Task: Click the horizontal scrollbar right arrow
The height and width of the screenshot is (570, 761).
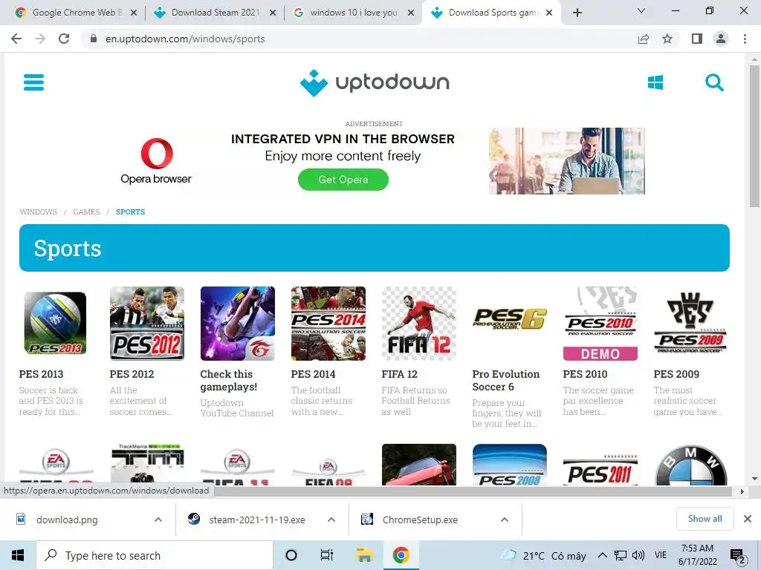Action: tap(742, 491)
